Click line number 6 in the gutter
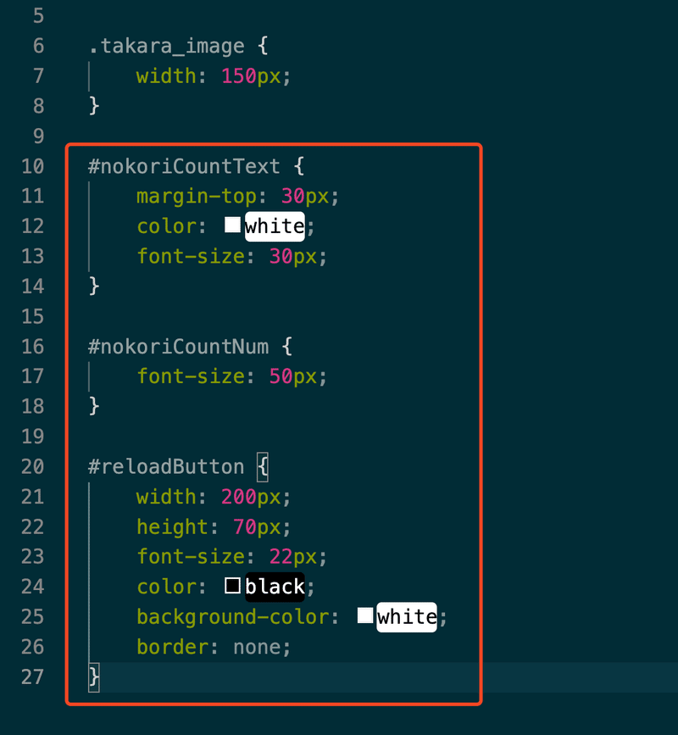 (38, 46)
